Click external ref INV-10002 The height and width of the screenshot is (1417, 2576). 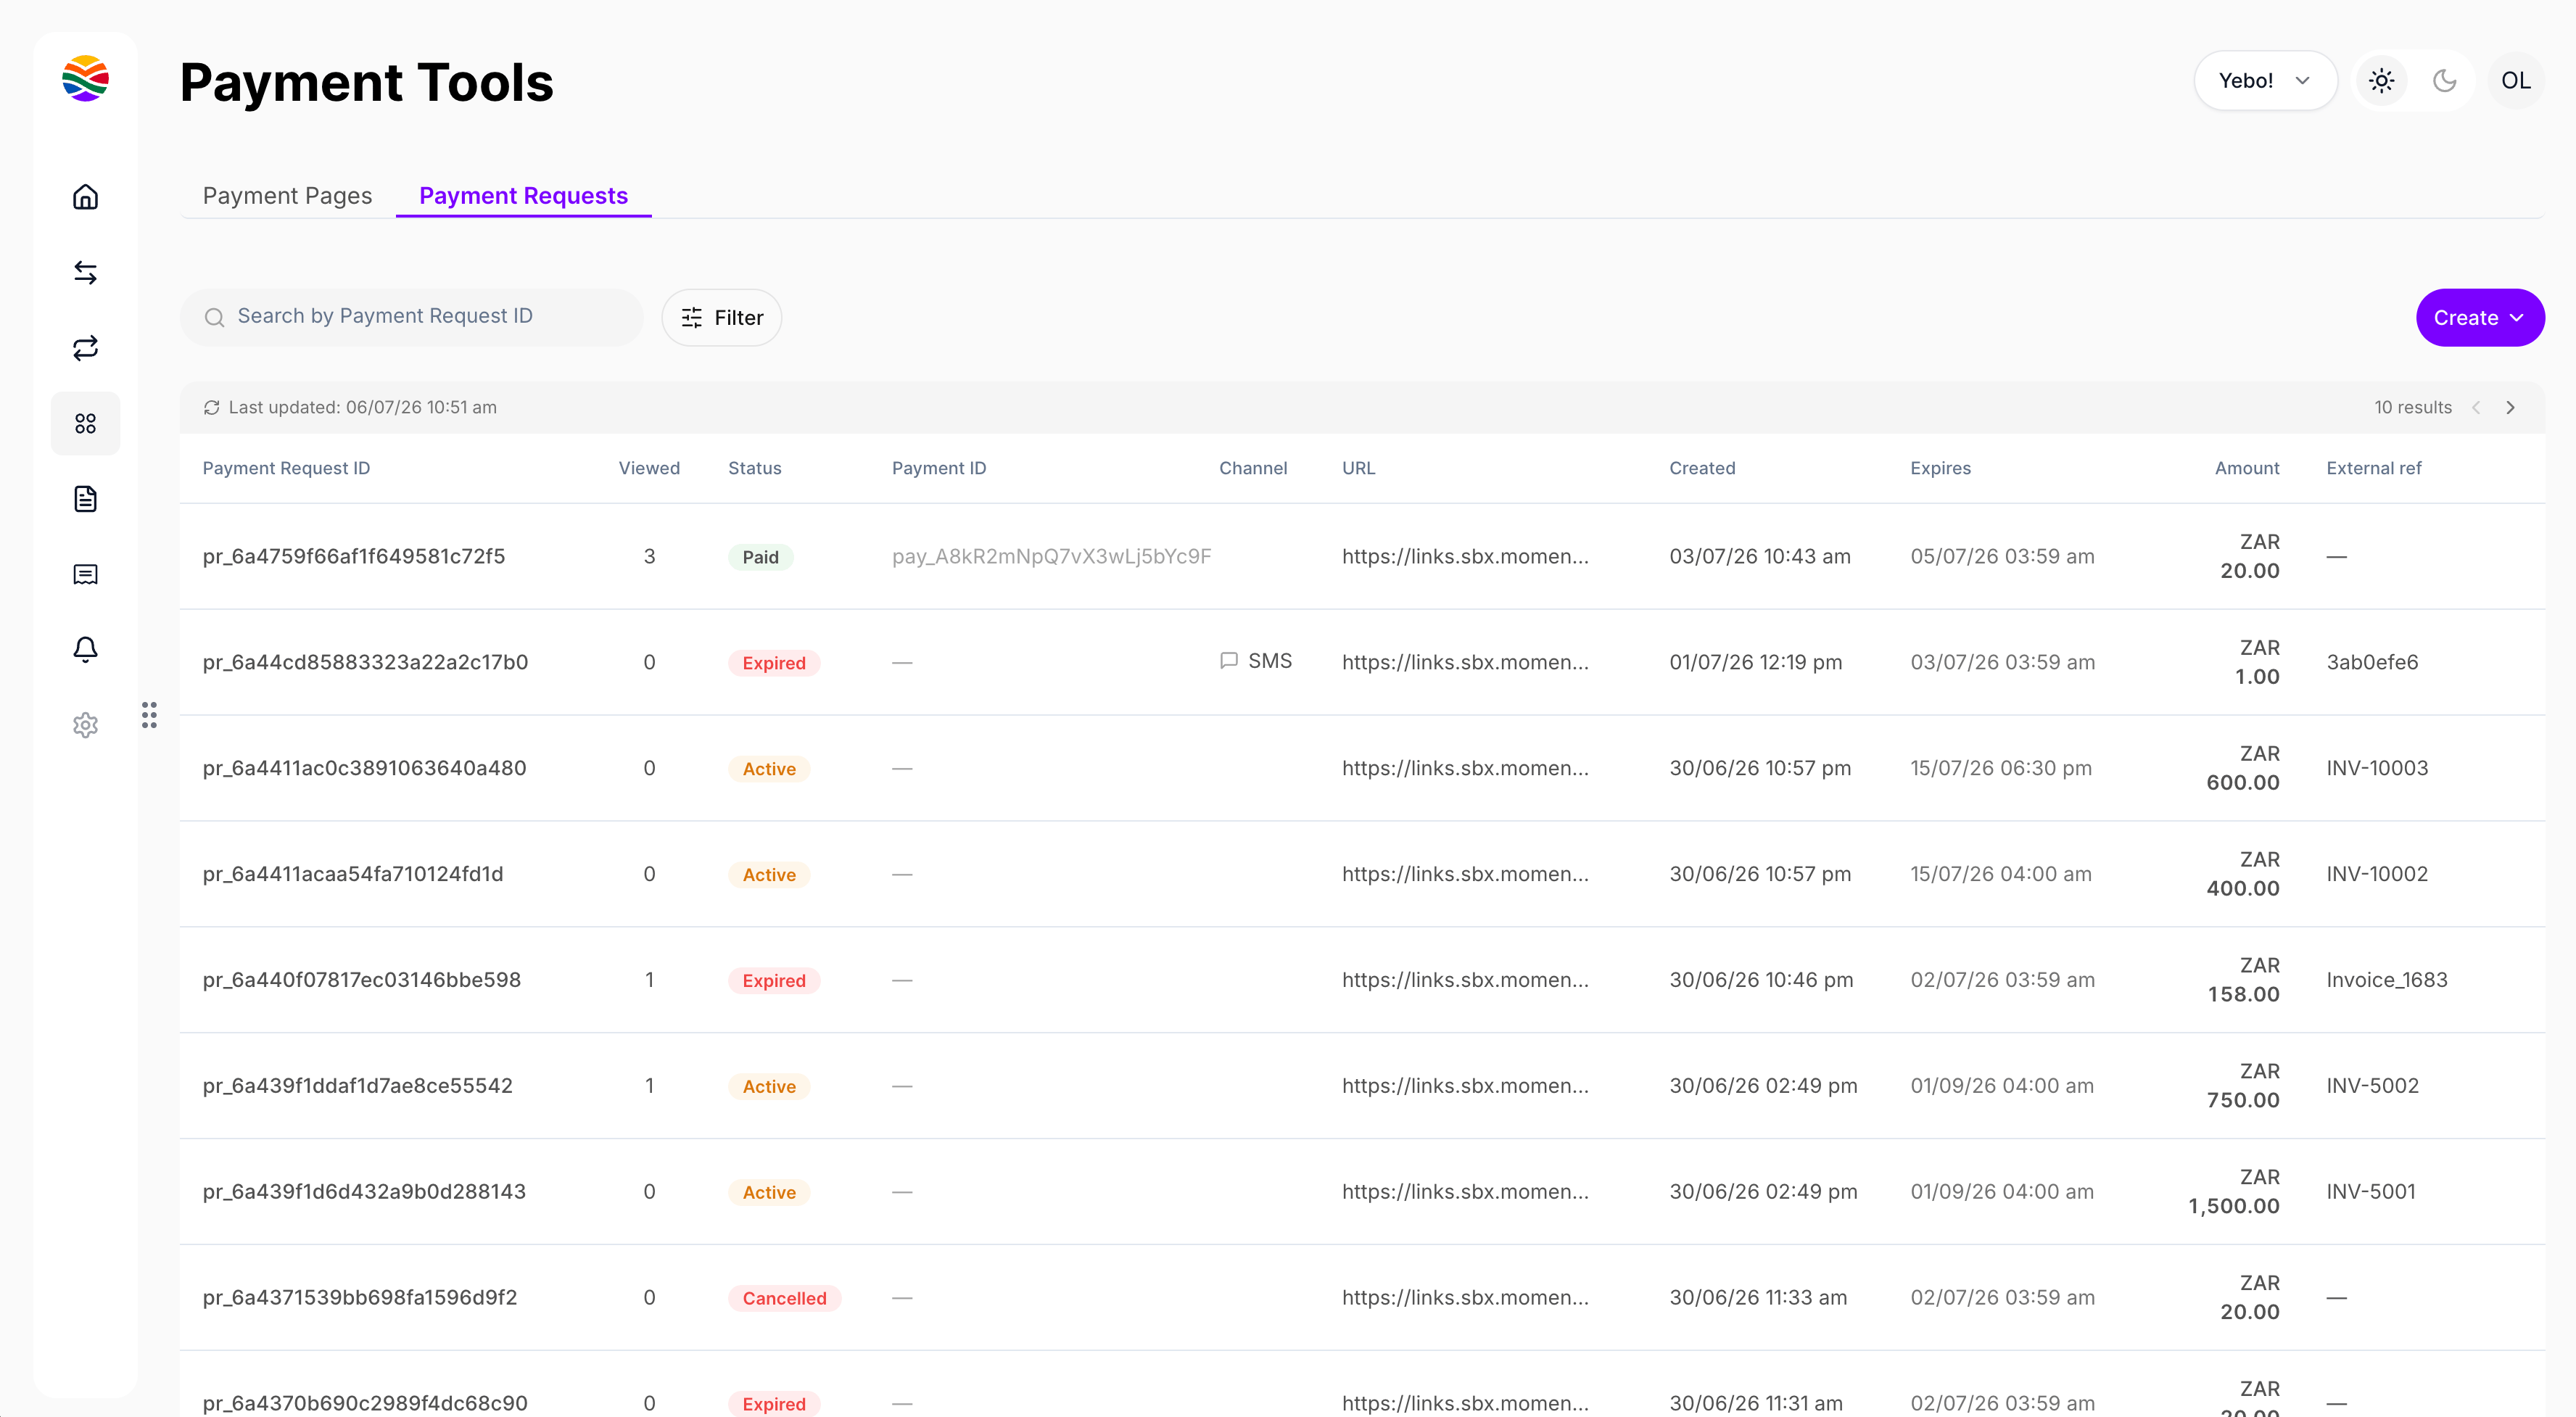point(2377,874)
